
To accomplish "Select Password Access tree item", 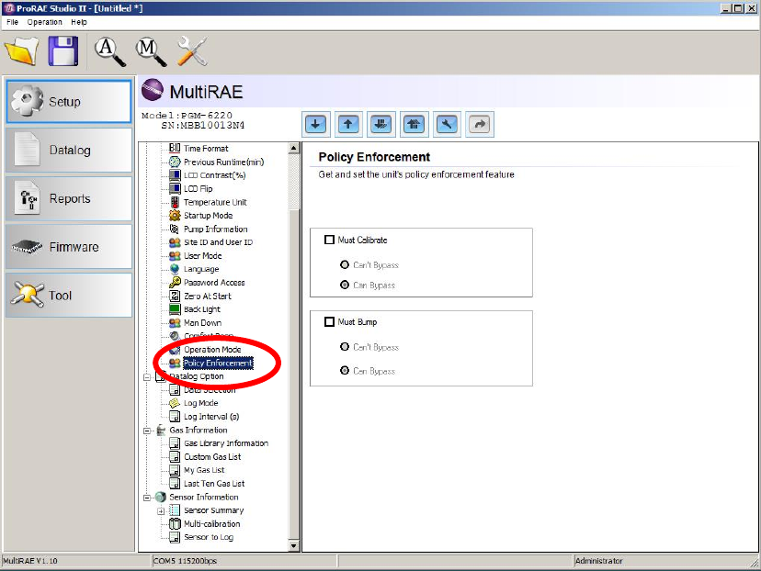I will [214, 282].
